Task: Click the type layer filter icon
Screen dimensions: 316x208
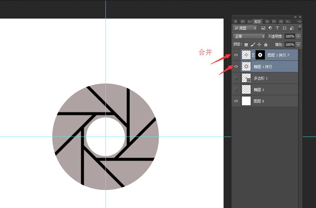Action: pyautogui.click(x=277, y=28)
